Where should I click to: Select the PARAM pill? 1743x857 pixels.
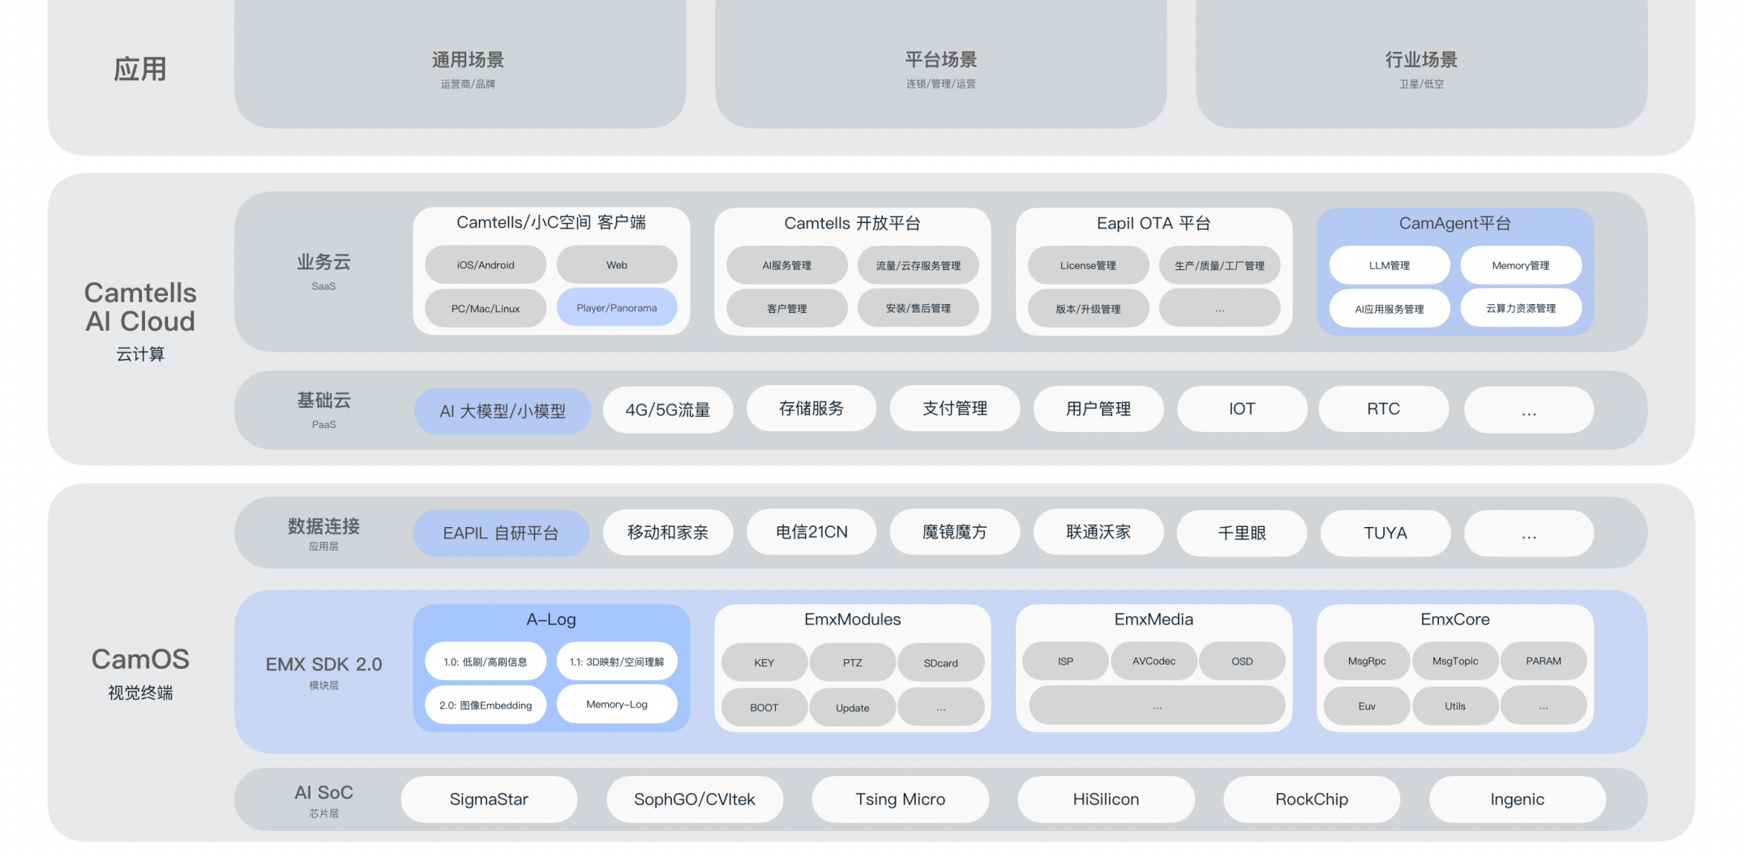pyautogui.click(x=1544, y=661)
